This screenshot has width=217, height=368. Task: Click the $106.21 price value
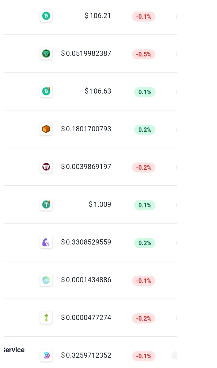coord(98,16)
